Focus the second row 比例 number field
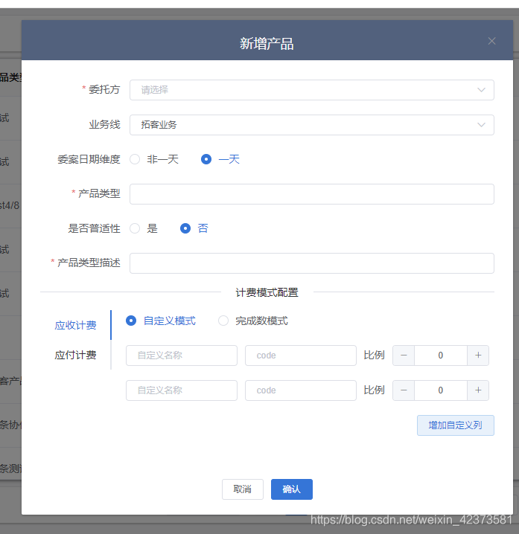 click(x=441, y=390)
